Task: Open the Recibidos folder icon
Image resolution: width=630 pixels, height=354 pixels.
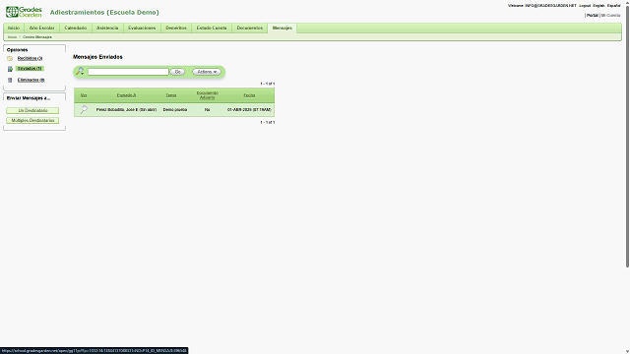Action: click(x=10, y=59)
